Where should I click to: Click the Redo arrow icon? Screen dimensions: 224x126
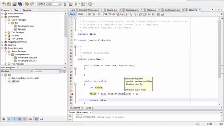(32, 4)
